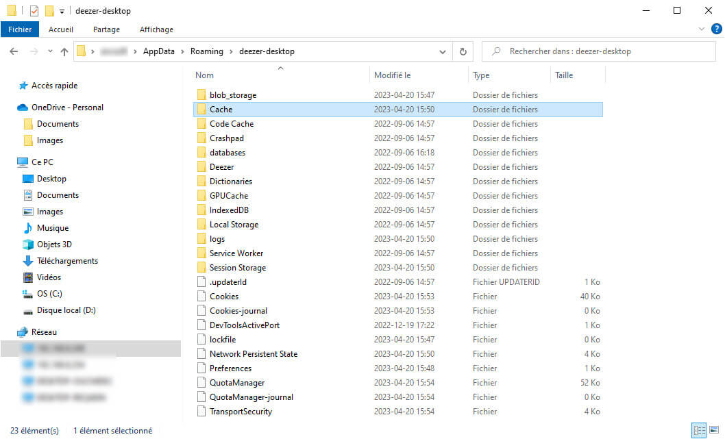Click Roaming in the address path
The height and width of the screenshot is (439, 725).
point(207,51)
